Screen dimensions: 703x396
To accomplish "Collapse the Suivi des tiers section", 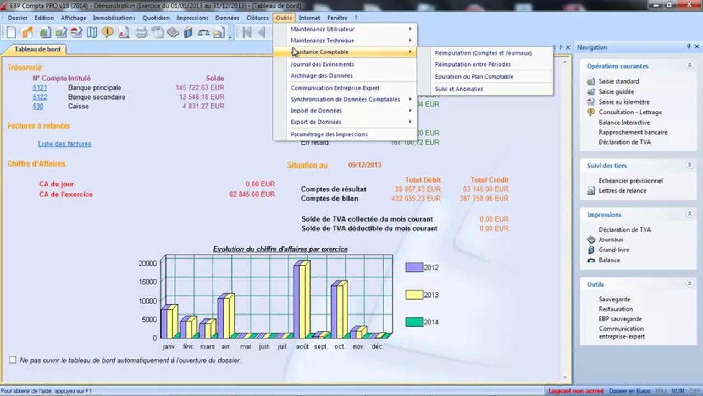I will pyautogui.click(x=689, y=165).
